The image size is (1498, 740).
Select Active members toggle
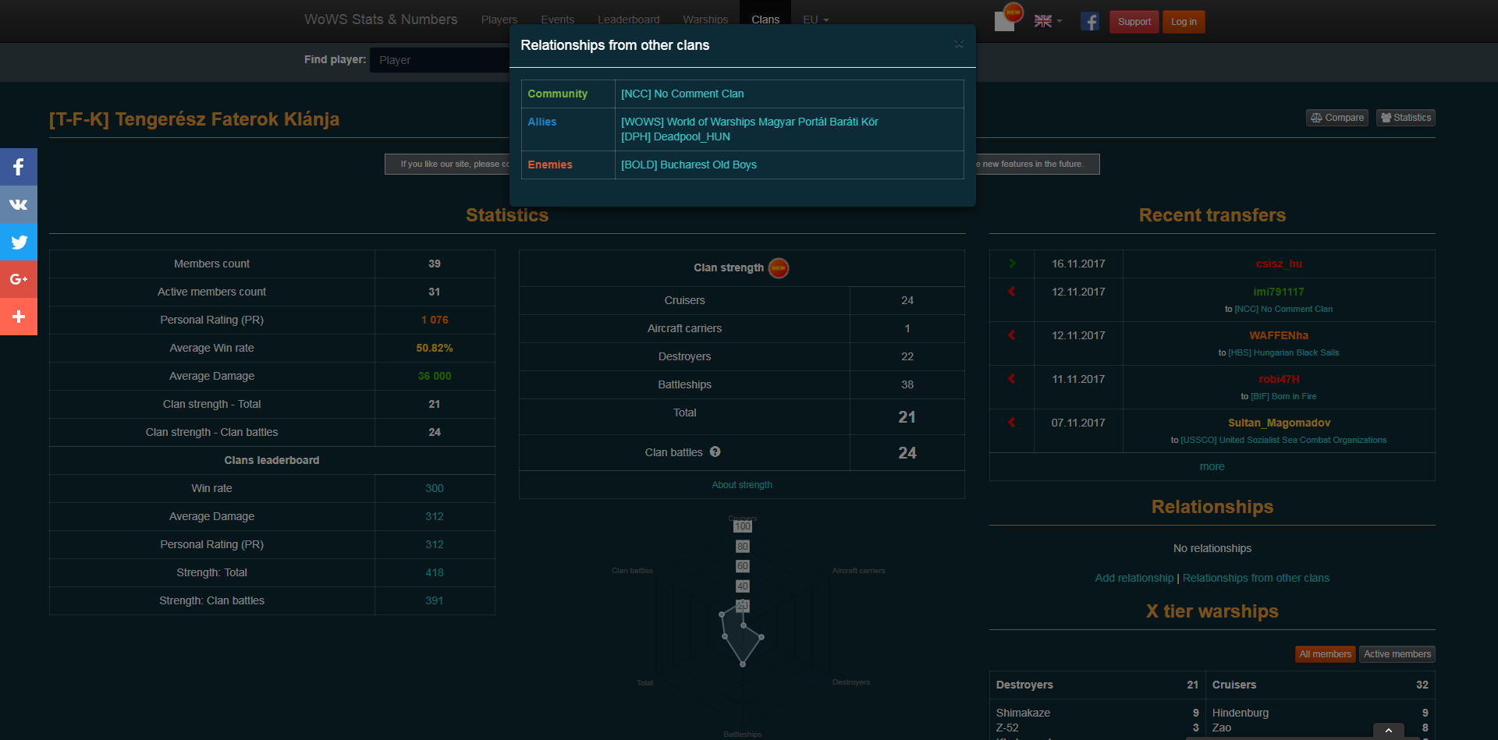point(1397,654)
